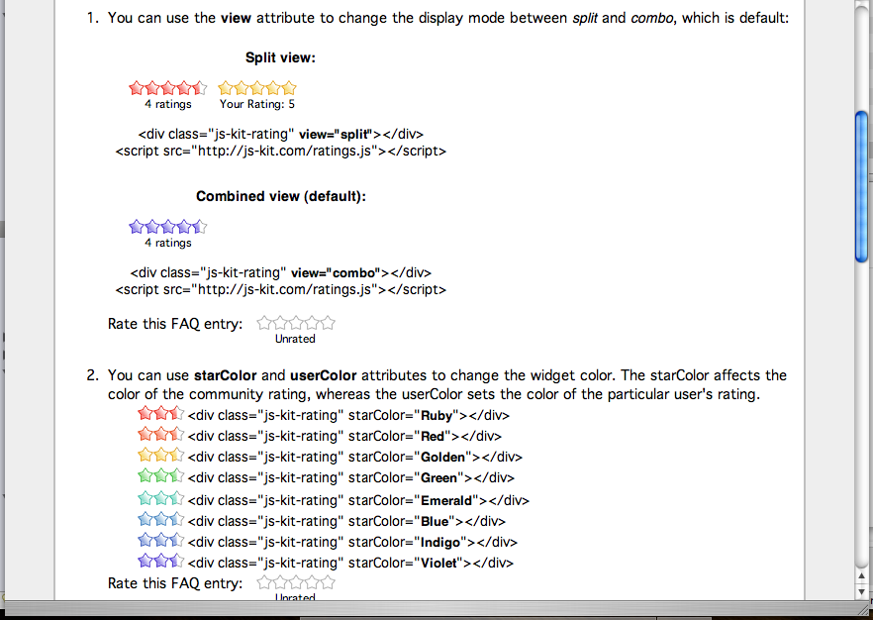Click 'Unrated' under the first FAQ rating

pos(295,339)
